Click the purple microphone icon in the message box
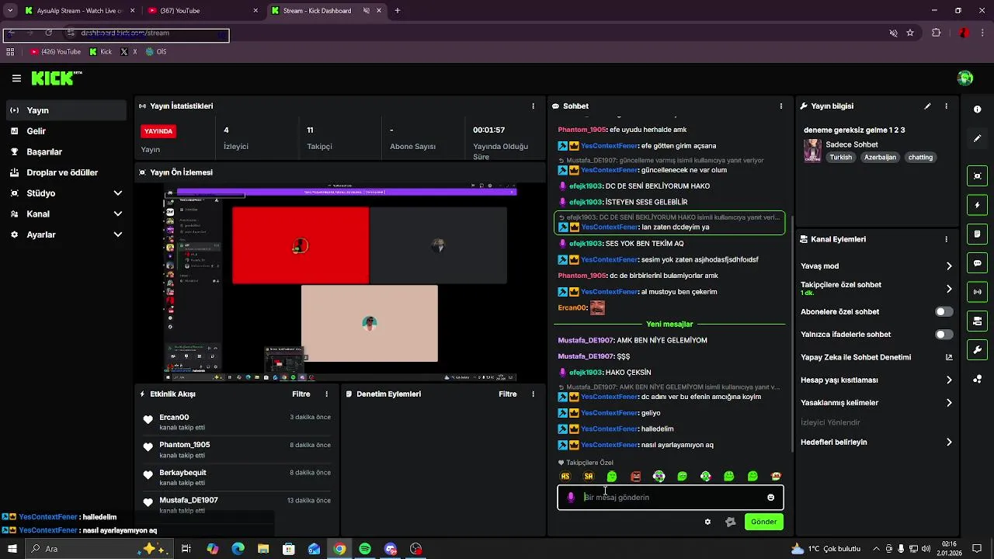 [571, 498]
